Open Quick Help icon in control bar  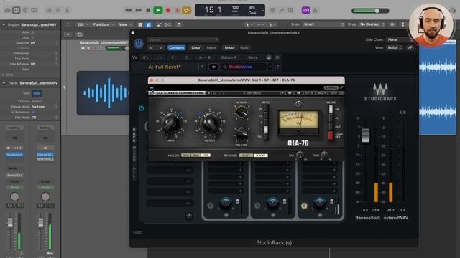tap(25, 10)
